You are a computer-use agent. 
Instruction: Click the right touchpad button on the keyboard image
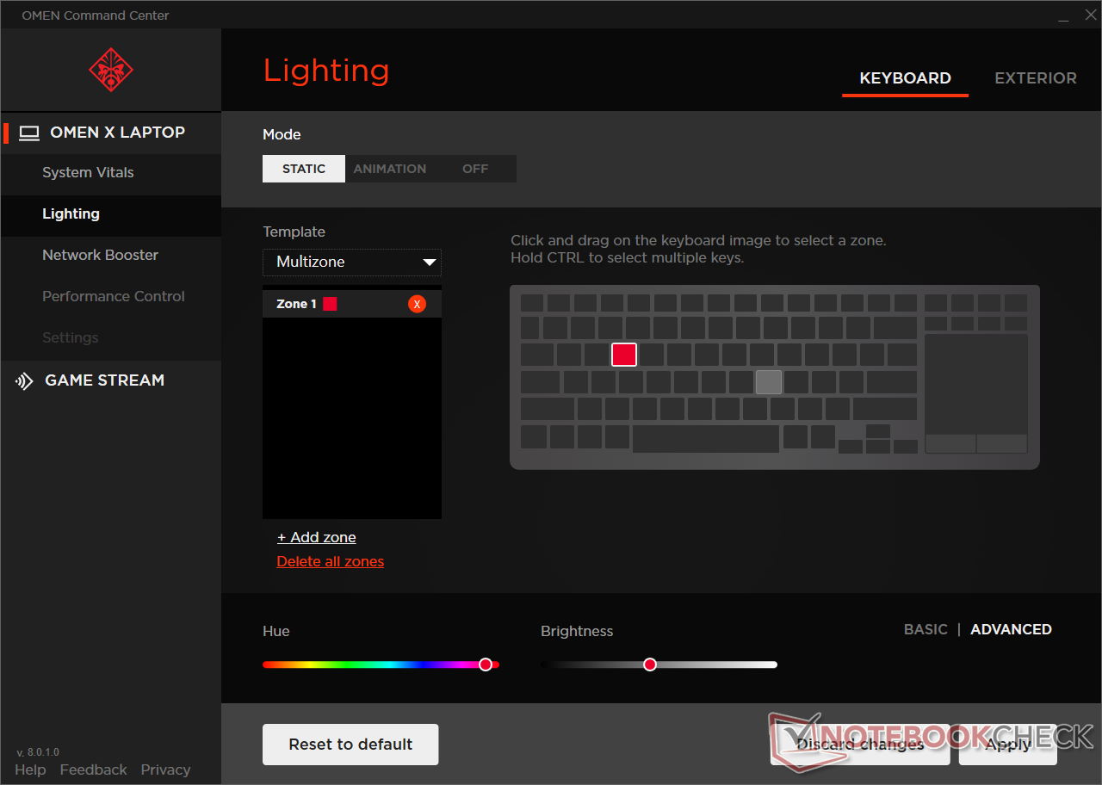[x=1002, y=443]
